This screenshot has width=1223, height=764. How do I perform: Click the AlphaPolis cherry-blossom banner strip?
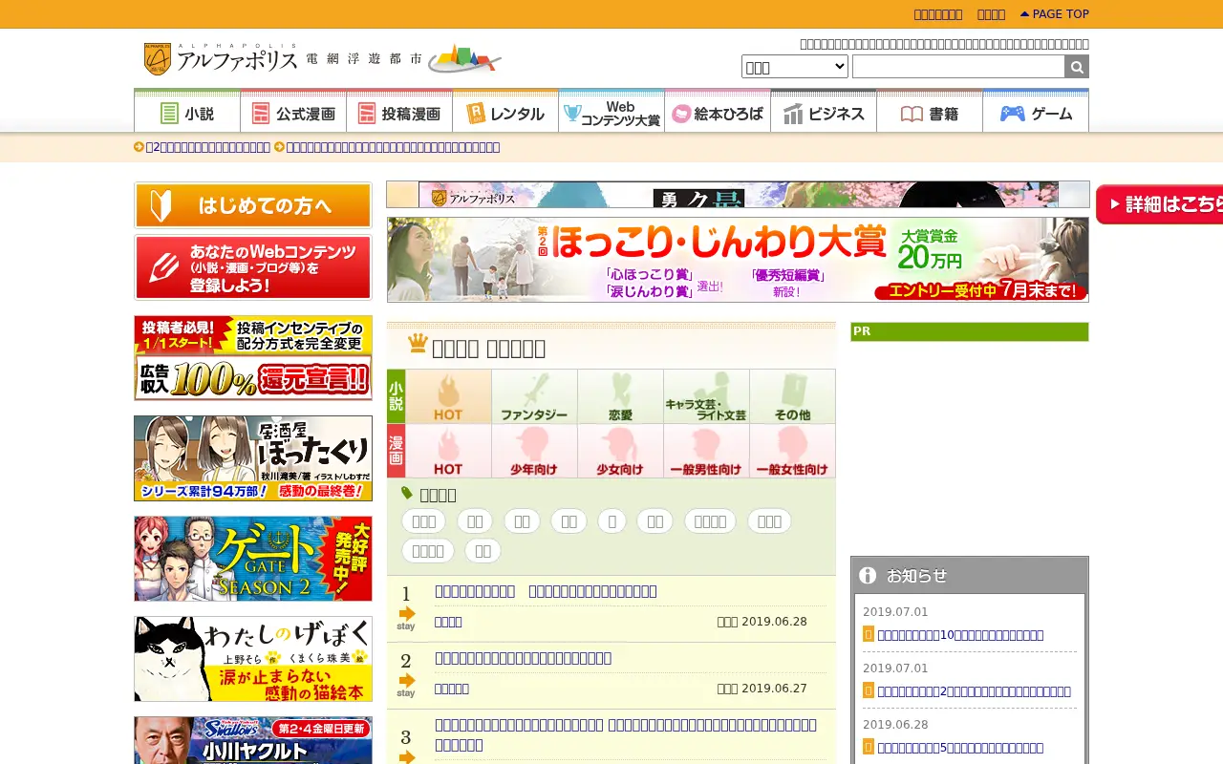coord(738,195)
